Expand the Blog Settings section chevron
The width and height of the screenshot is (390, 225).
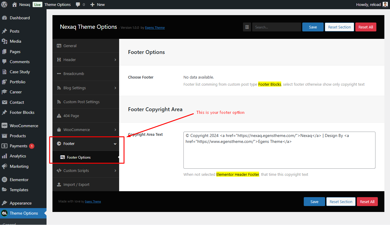click(115, 88)
